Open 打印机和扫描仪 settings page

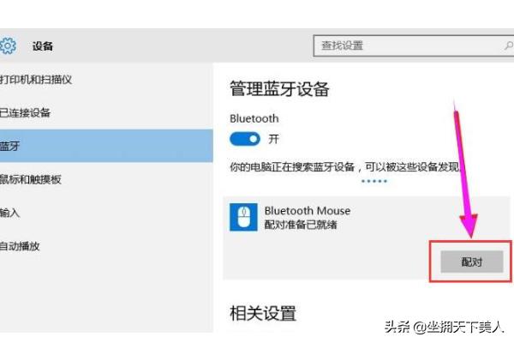pos(35,79)
